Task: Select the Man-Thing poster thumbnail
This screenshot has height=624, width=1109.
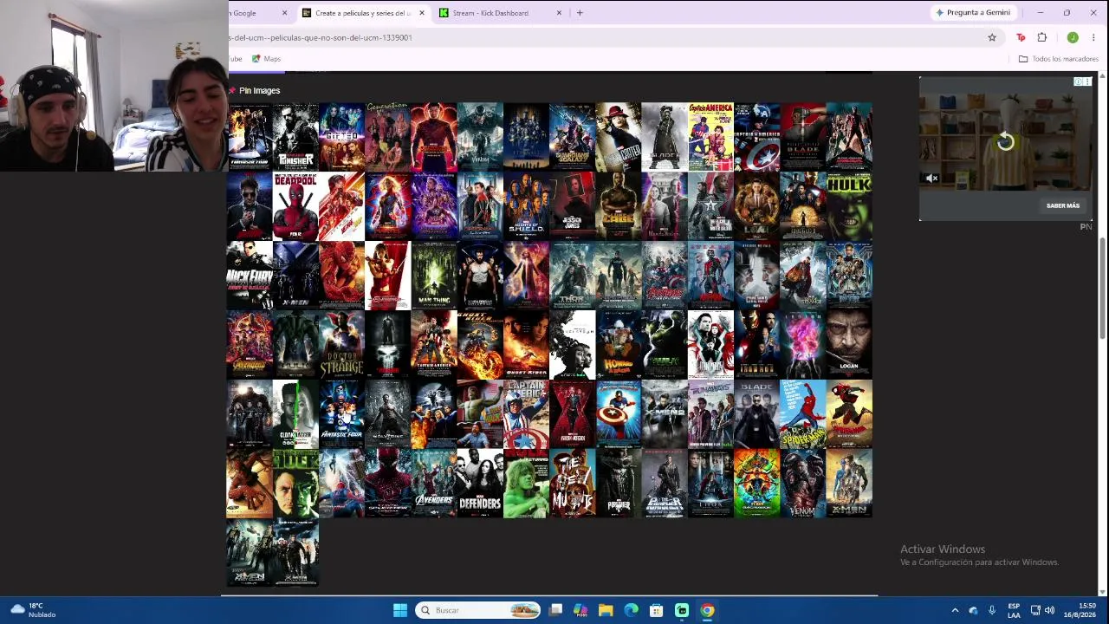Action: tap(434, 276)
